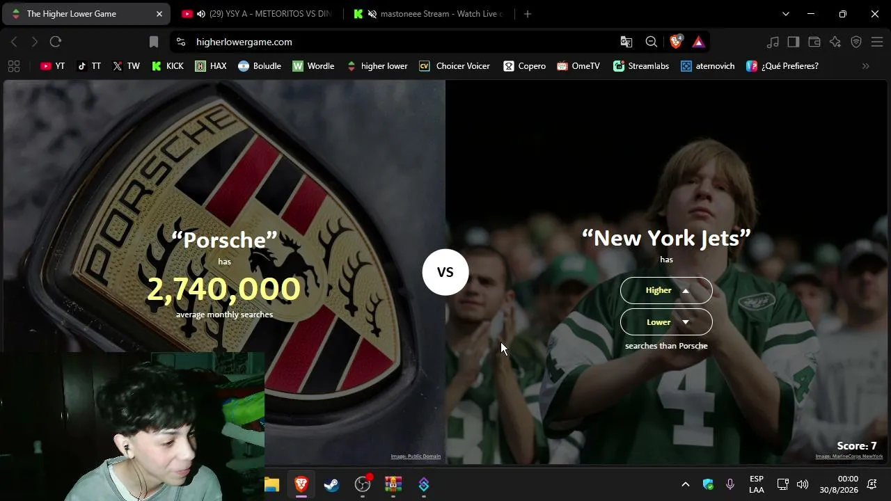Image resolution: width=891 pixels, height=501 pixels.
Task: Reload the current page
Action: click(56, 42)
